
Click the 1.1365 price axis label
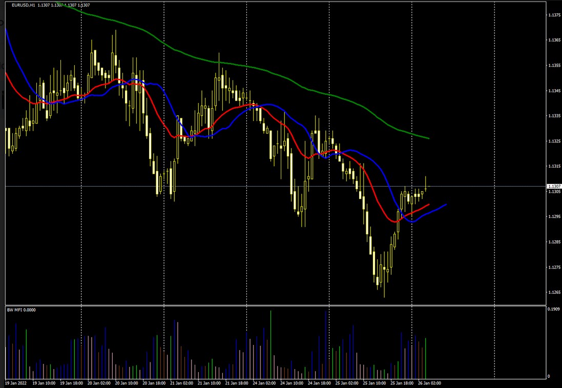coord(554,40)
